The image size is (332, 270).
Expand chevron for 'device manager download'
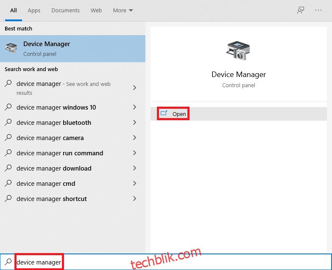134,168
